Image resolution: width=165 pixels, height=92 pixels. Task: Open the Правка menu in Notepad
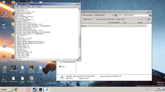[22, 7]
